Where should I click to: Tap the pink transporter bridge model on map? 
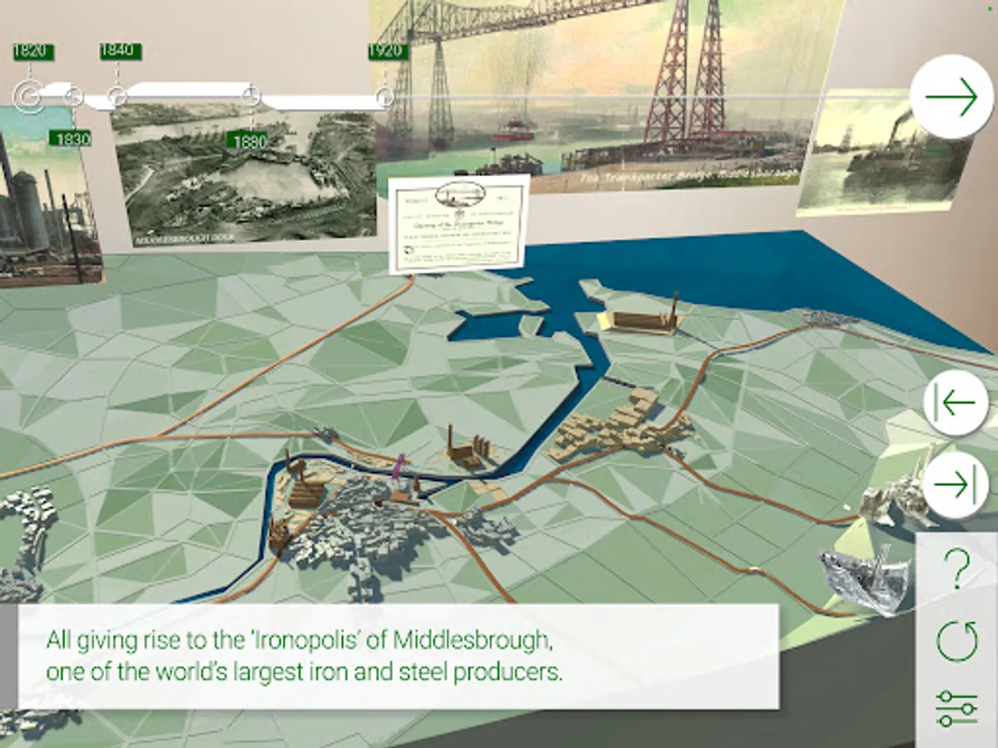(398, 467)
